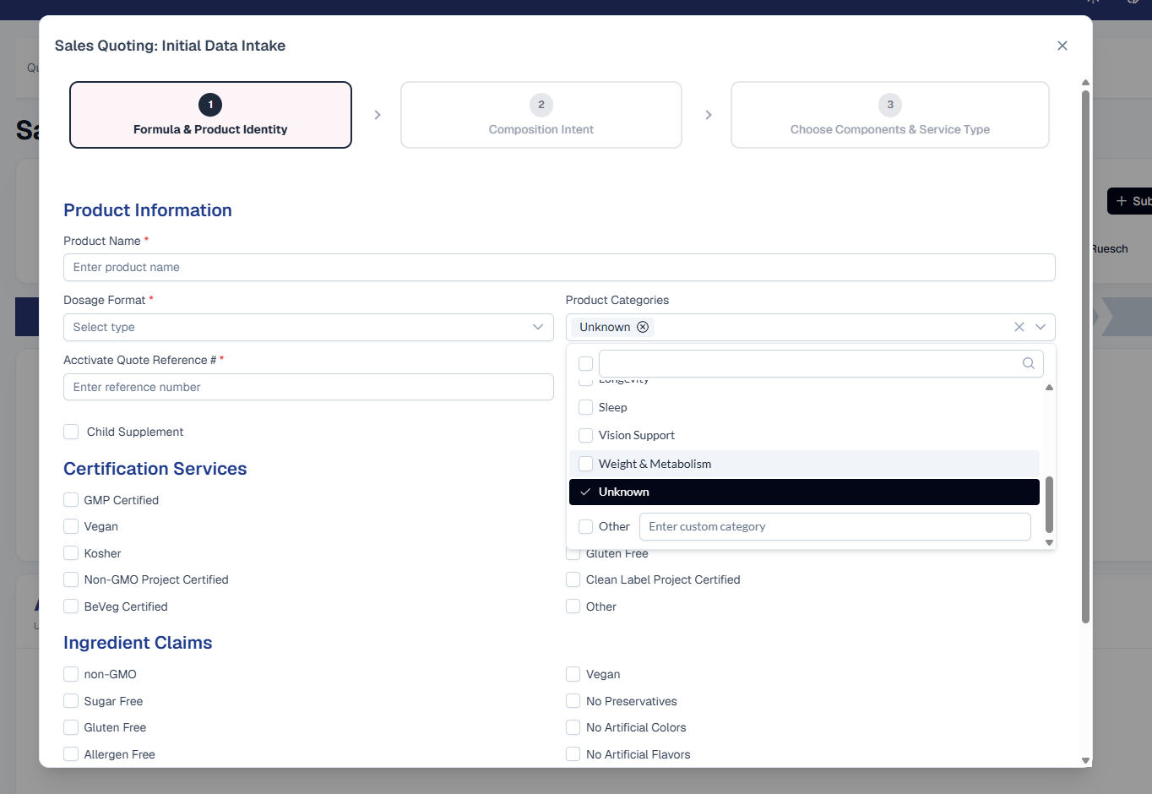The height and width of the screenshot is (794, 1152).
Task: Click the Product Name field
Action: [x=559, y=267]
